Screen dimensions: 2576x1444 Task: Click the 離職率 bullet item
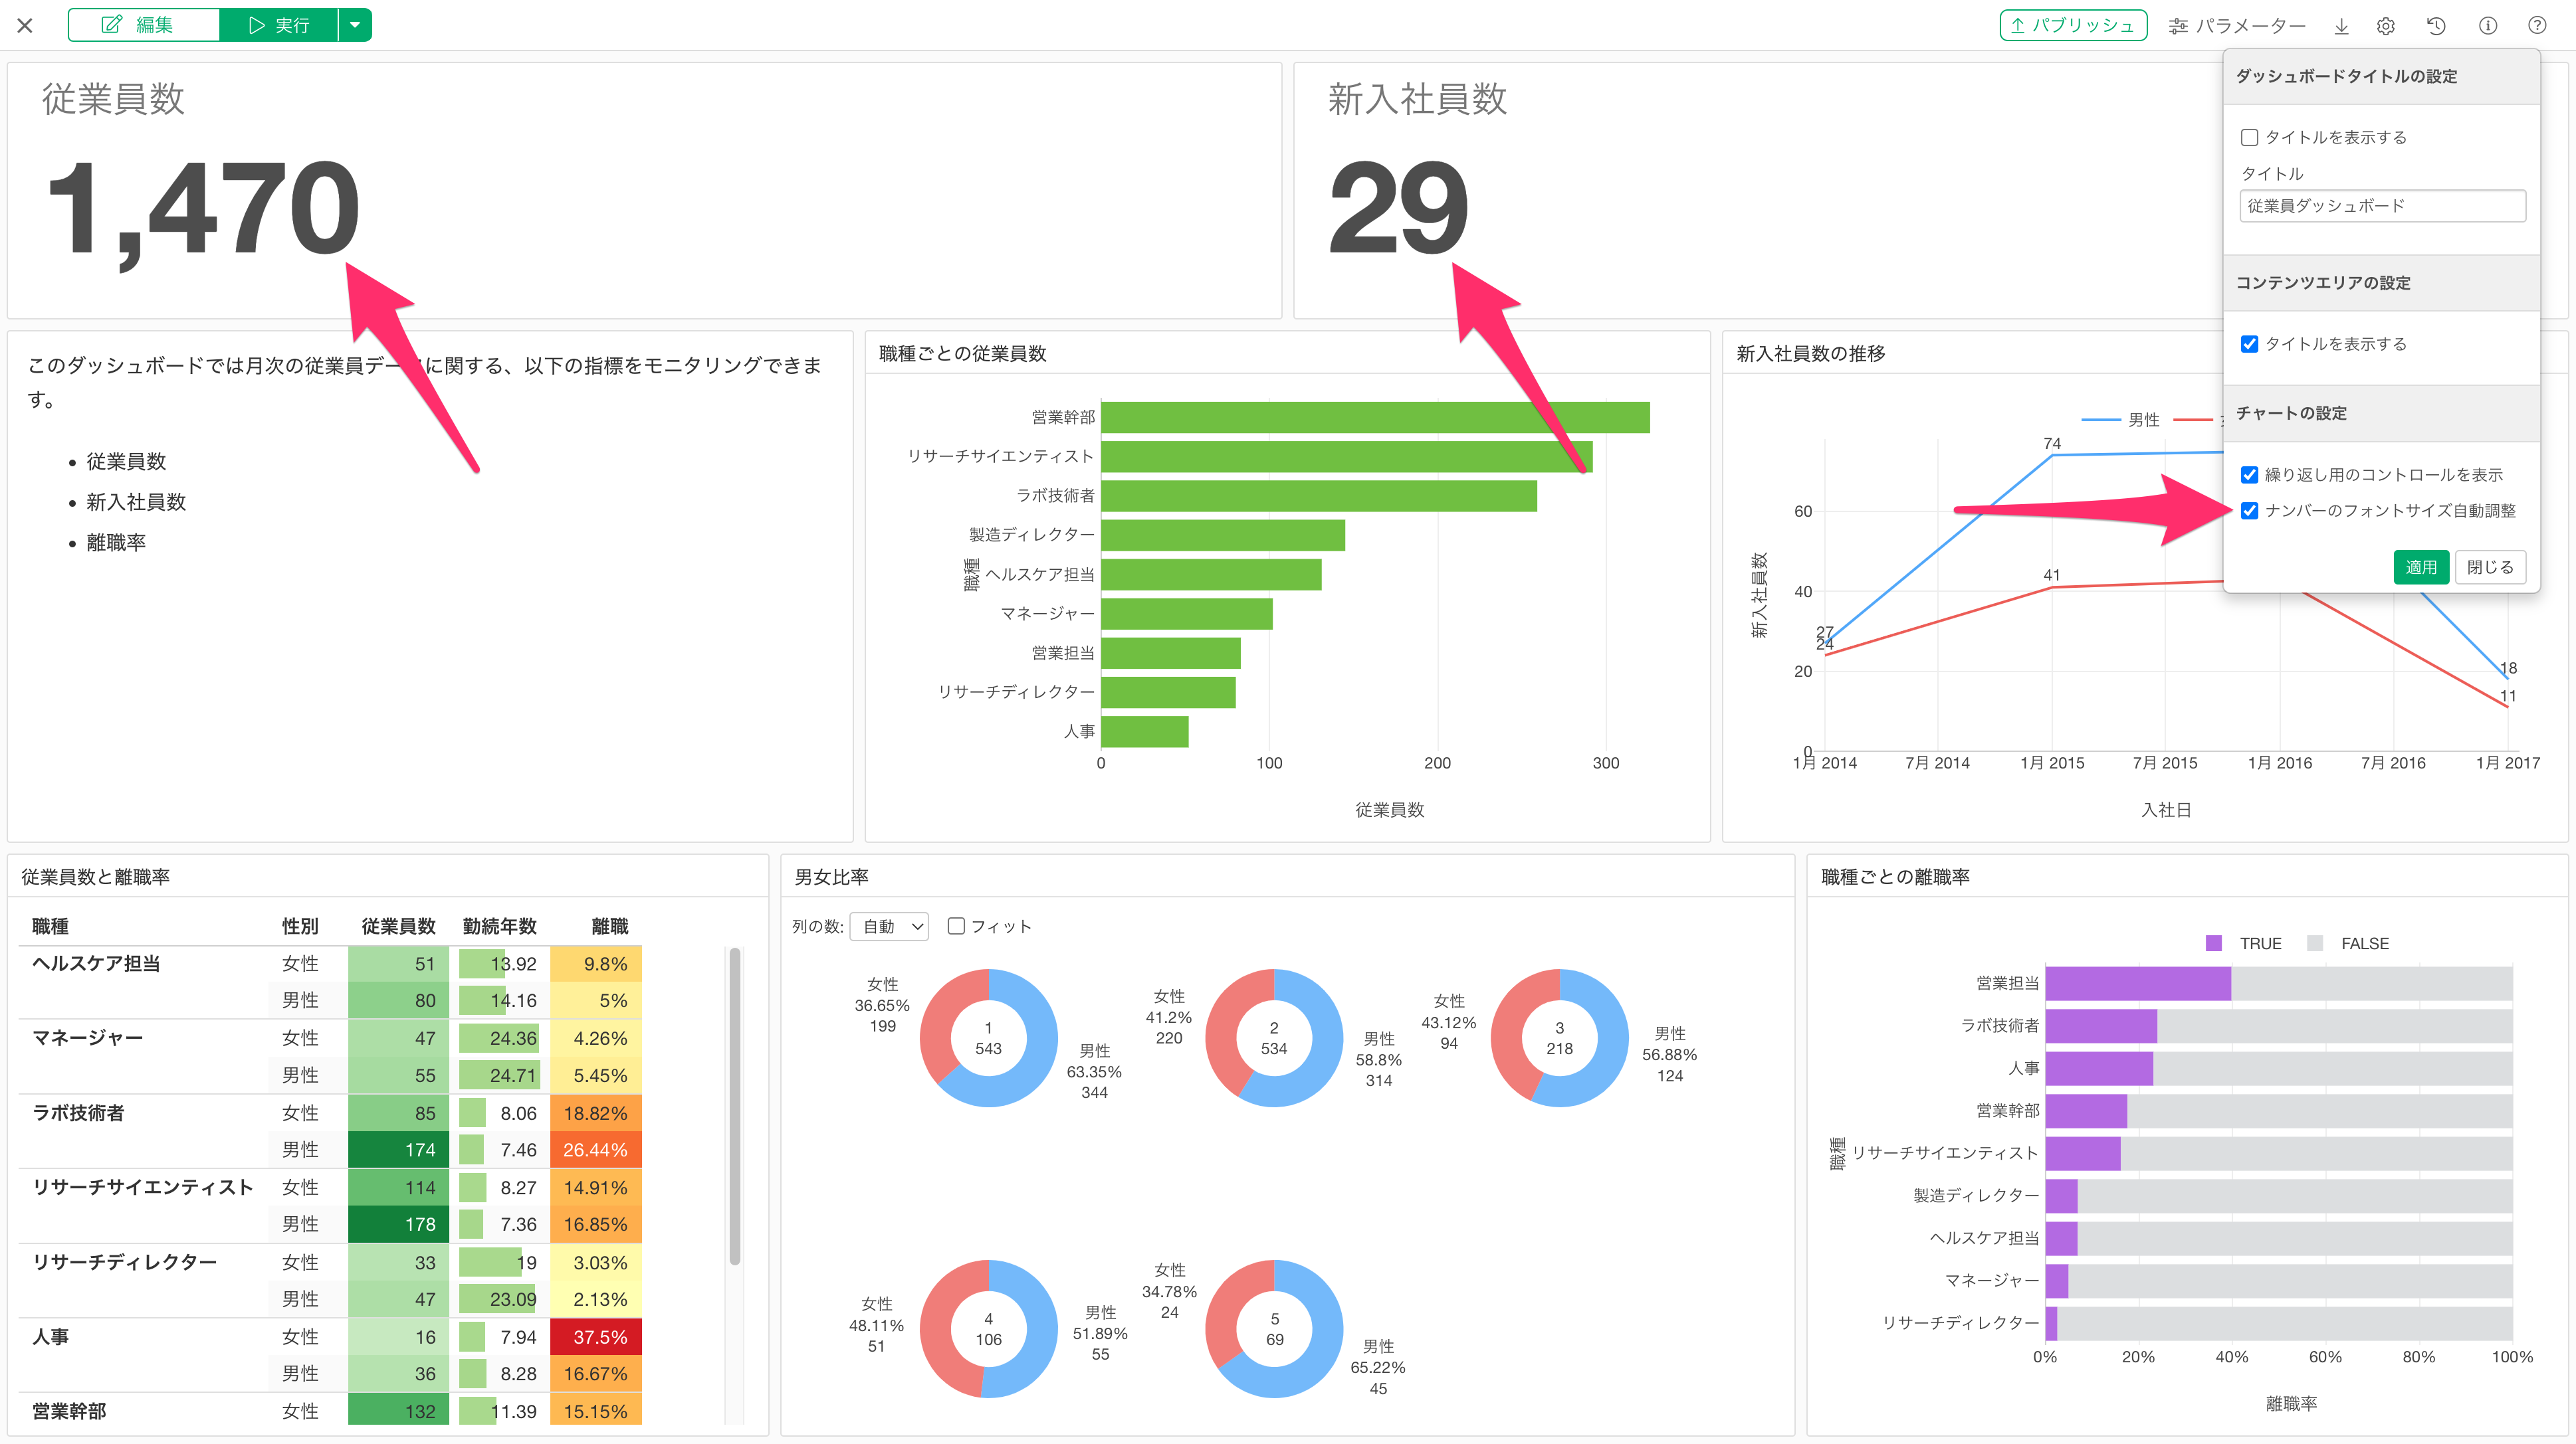(116, 543)
